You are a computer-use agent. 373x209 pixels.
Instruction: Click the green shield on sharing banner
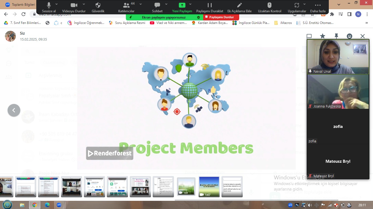point(199,17)
